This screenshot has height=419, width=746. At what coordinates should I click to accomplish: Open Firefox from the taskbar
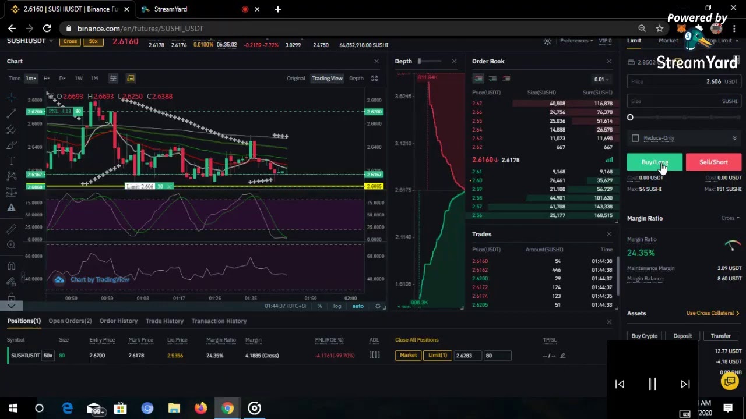tap(200, 408)
